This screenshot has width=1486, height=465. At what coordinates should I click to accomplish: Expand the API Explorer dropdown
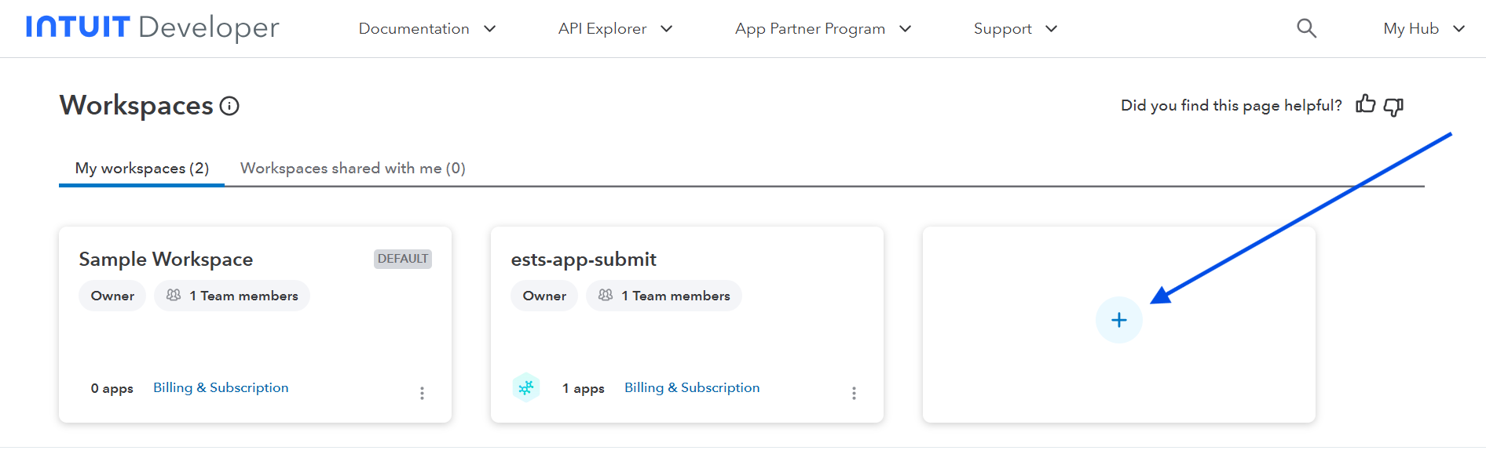coord(615,29)
